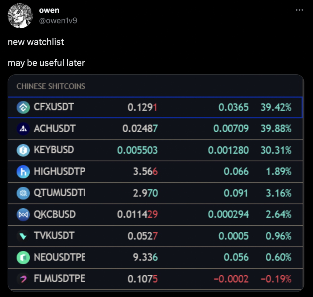The height and width of the screenshot is (297, 313).
Task: Click the QTUM coin logo icon
Action: 23,193
